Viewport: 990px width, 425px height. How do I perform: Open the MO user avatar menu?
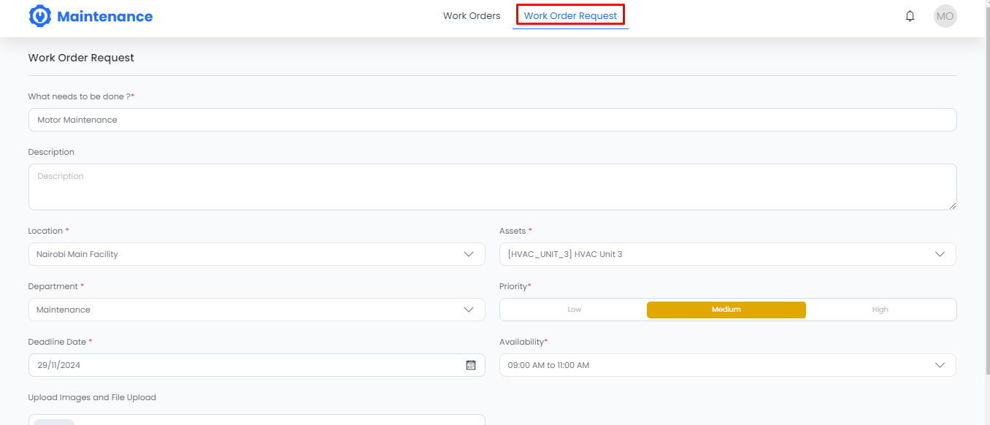coord(945,16)
